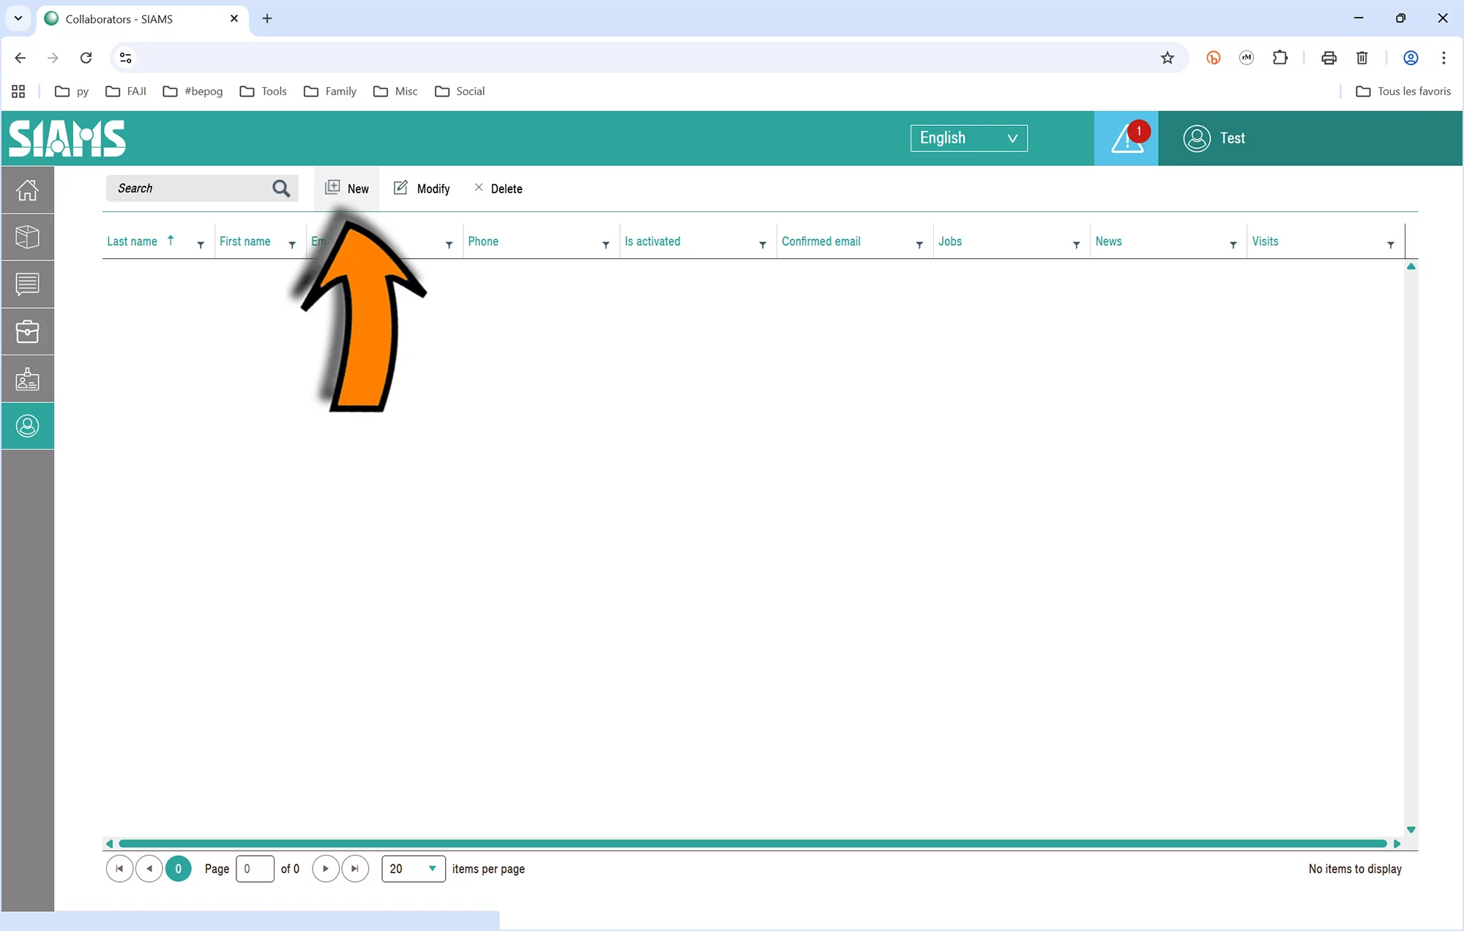Screen dimensions: 1464x931
Task: Click the horizontal scrollbar of the grid
Action: click(752, 843)
